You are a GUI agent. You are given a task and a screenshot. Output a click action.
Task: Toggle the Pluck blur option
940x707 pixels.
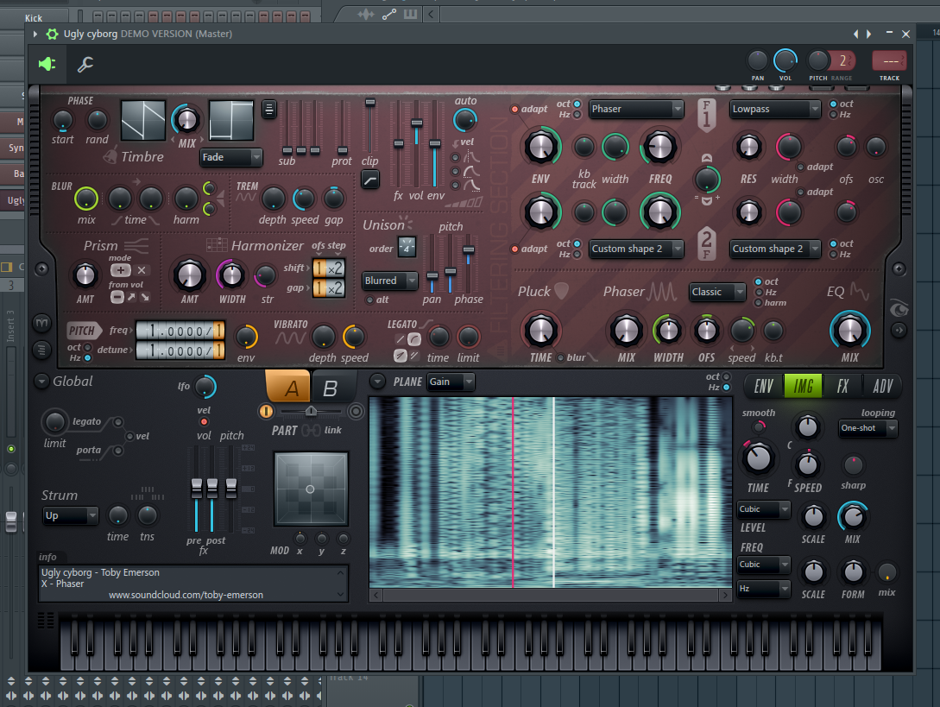(560, 358)
